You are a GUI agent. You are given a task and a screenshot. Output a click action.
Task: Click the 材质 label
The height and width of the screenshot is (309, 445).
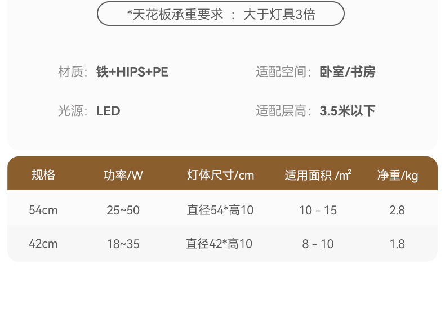72,72
